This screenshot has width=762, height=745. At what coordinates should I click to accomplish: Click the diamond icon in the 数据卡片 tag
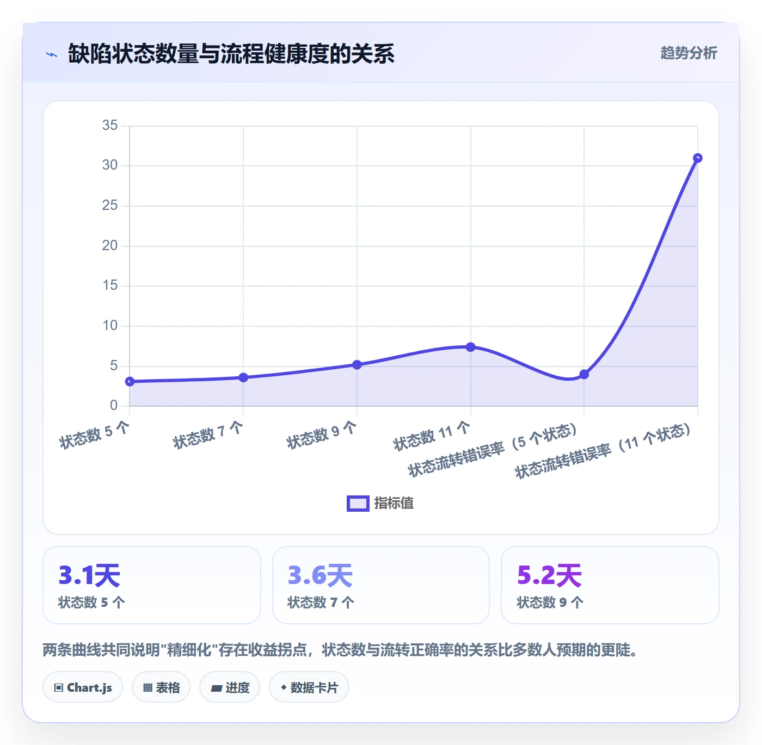(x=284, y=687)
